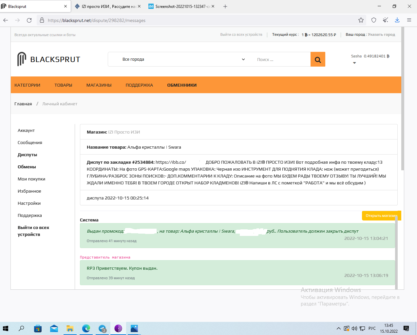This screenshot has width=417, height=335.
Task: Open 'Мои покупки' in sidebar
Action: coord(31,179)
